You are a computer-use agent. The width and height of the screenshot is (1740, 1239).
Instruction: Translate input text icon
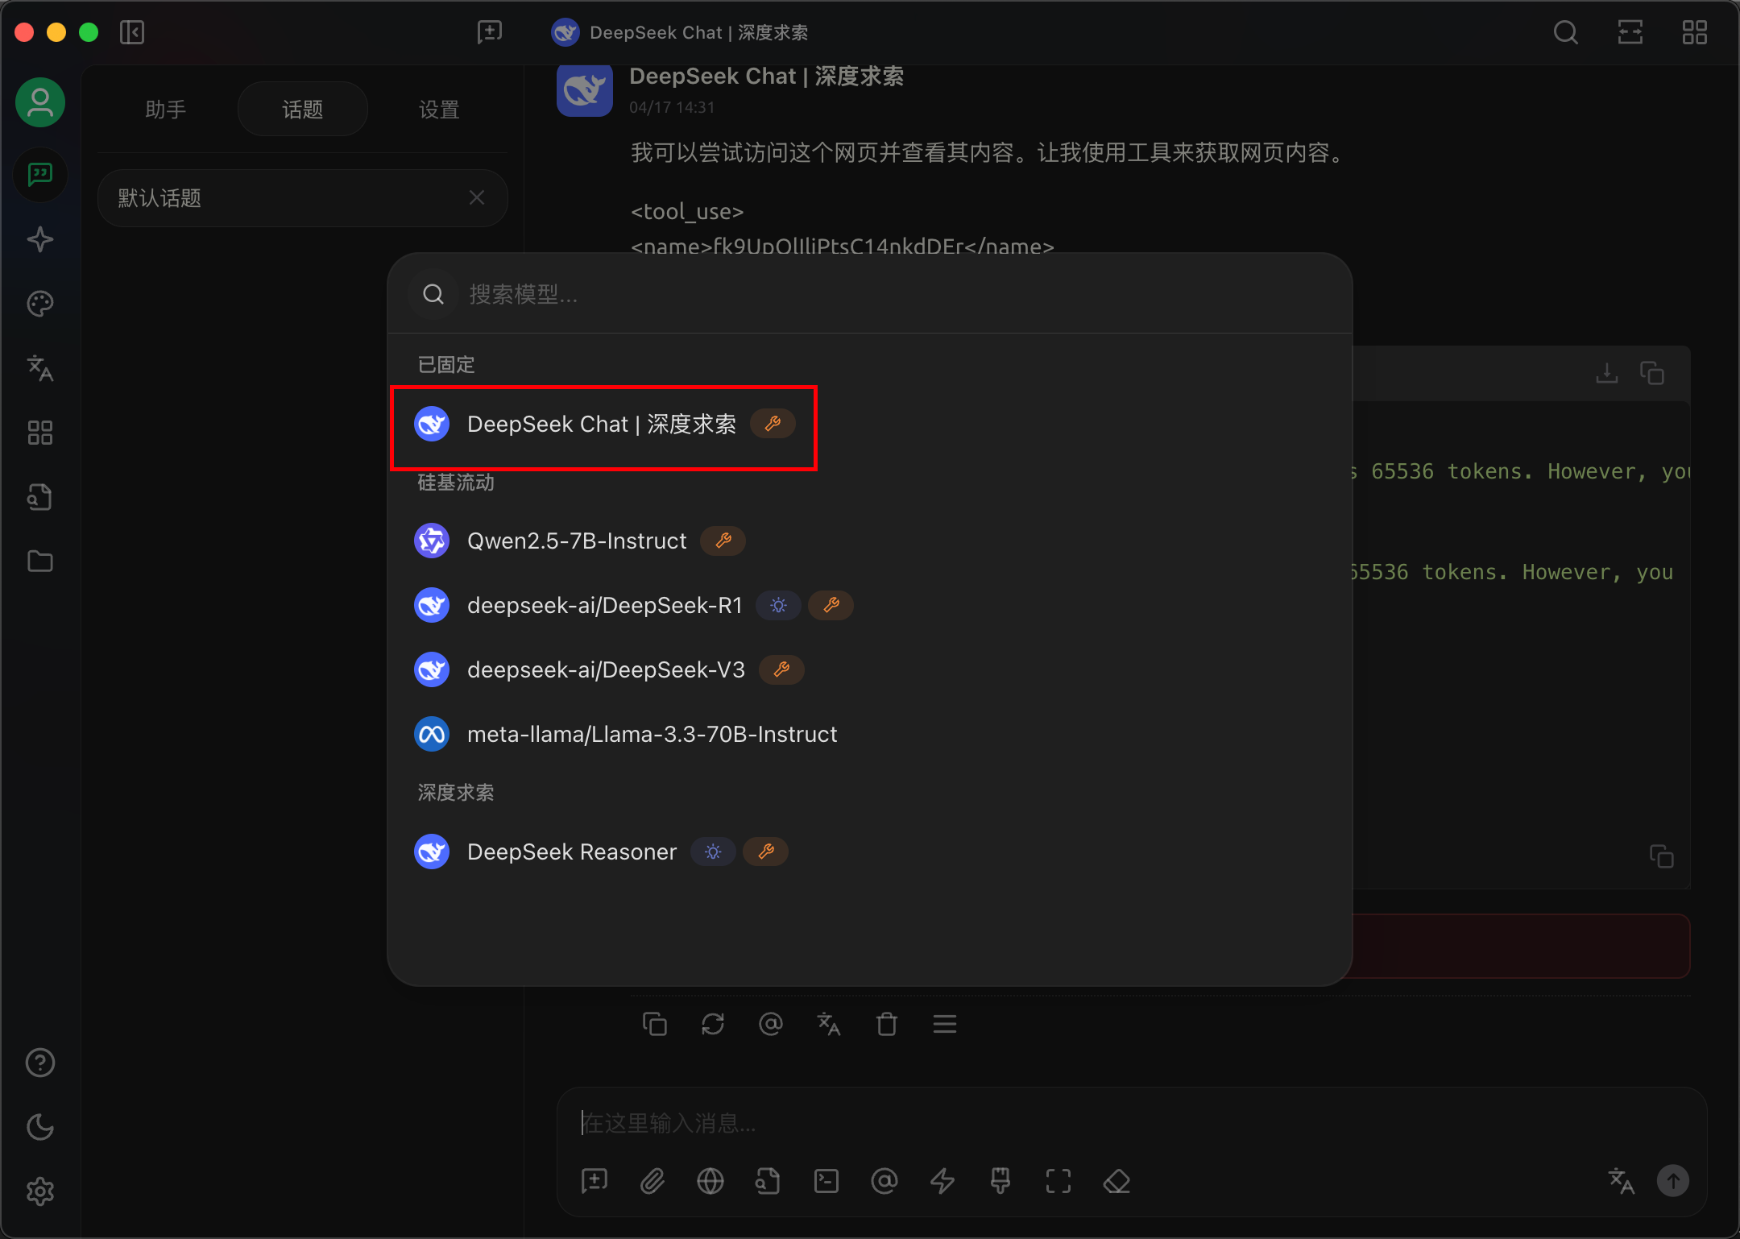(1621, 1181)
